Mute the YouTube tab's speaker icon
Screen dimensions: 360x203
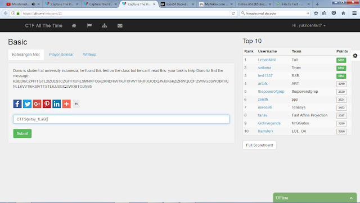click(34, 4)
